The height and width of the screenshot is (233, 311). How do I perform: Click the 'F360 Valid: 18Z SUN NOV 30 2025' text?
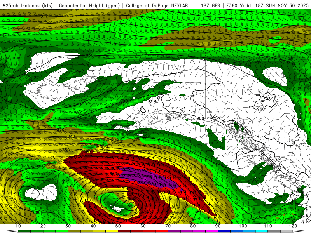click(x=267, y=5)
